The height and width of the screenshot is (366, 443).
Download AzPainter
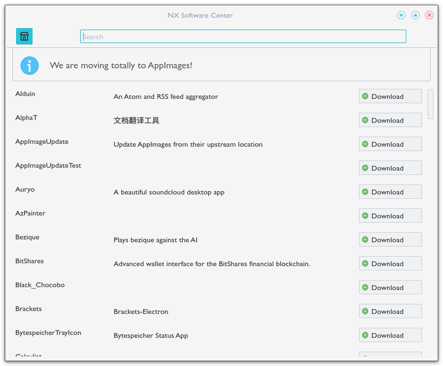pos(390,215)
